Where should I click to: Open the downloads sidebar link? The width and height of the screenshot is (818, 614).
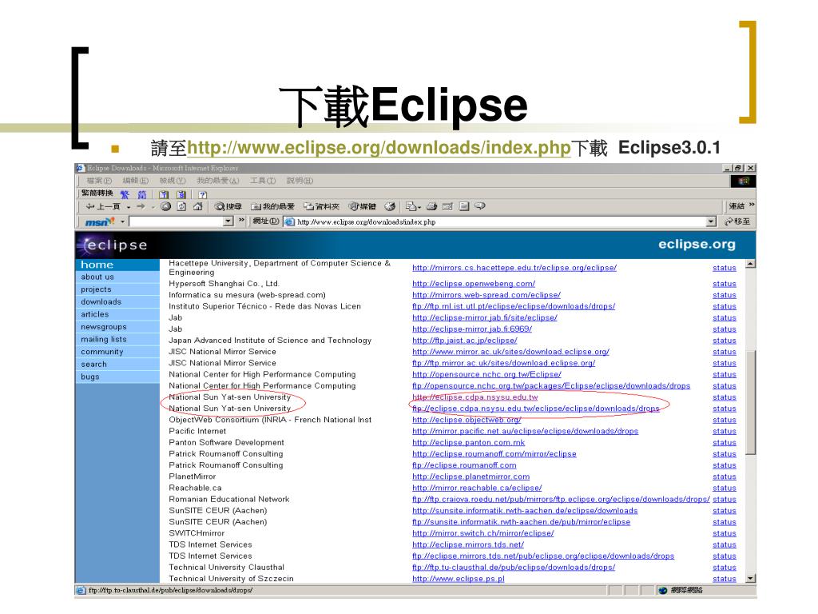pyautogui.click(x=101, y=301)
